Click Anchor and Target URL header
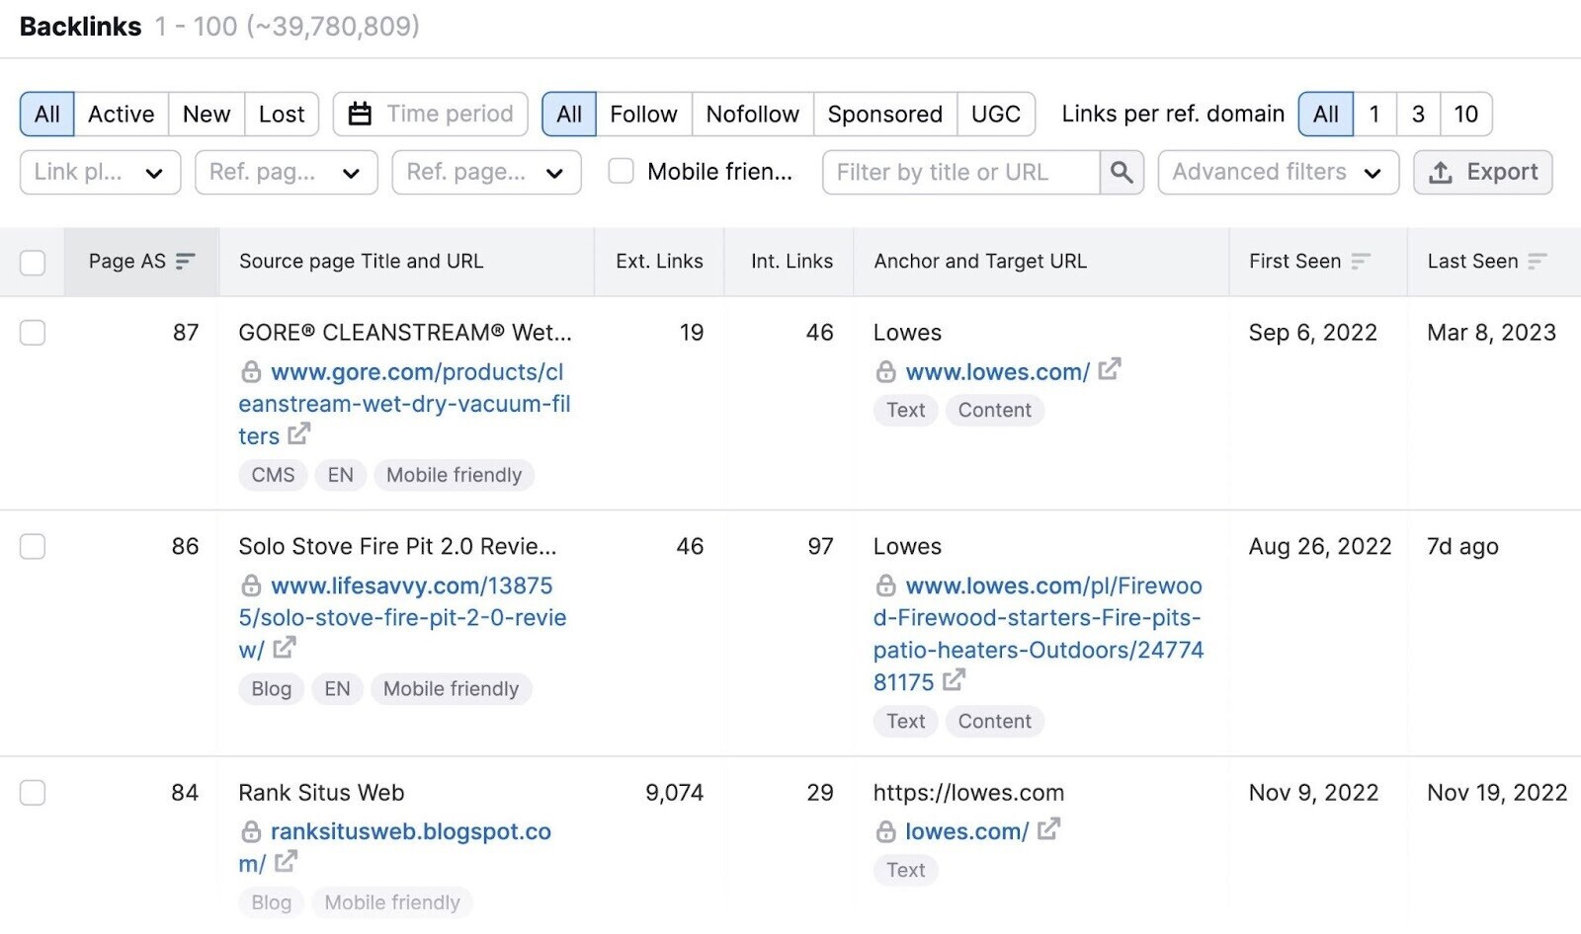The height and width of the screenshot is (934, 1581). click(979, 261)
